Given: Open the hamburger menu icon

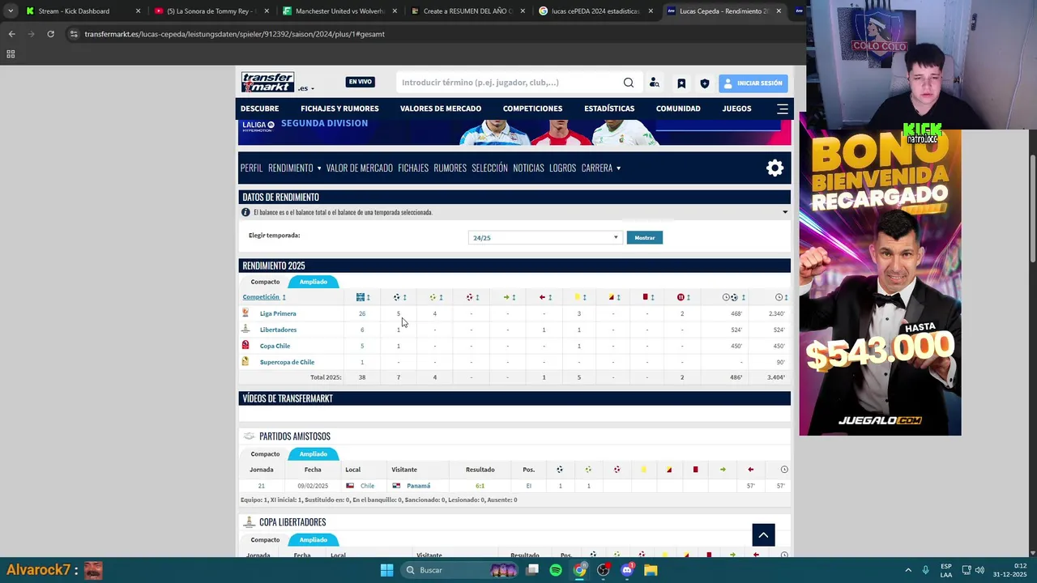Looking at the screenshot, I should coord(783,109).
